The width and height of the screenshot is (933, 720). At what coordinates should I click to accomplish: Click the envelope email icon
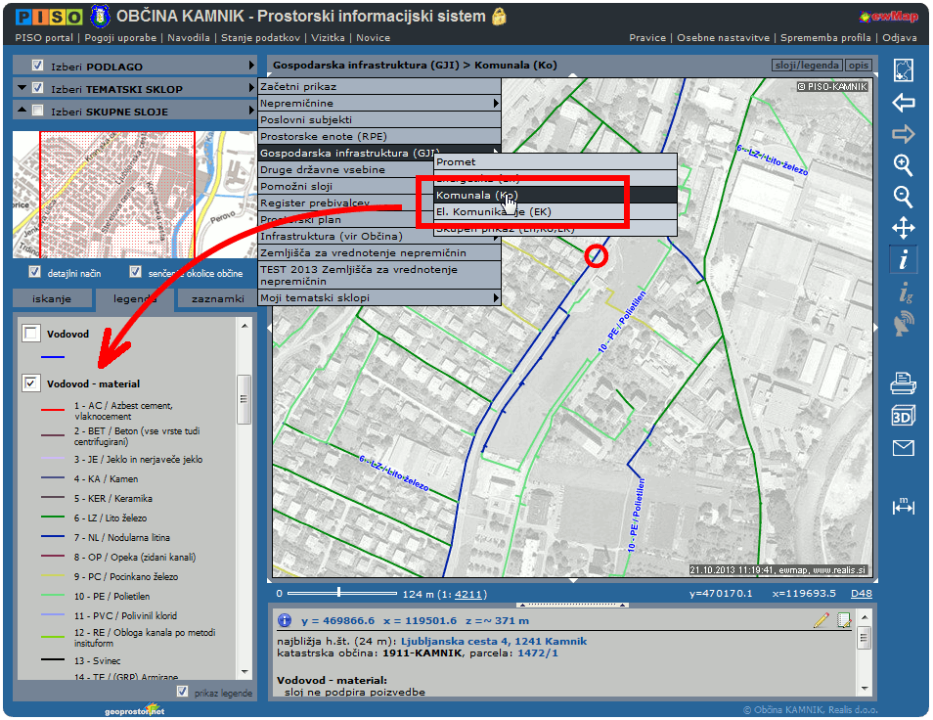pos(903,448)
